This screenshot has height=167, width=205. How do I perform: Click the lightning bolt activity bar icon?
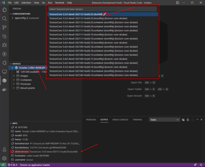[4, 54]
